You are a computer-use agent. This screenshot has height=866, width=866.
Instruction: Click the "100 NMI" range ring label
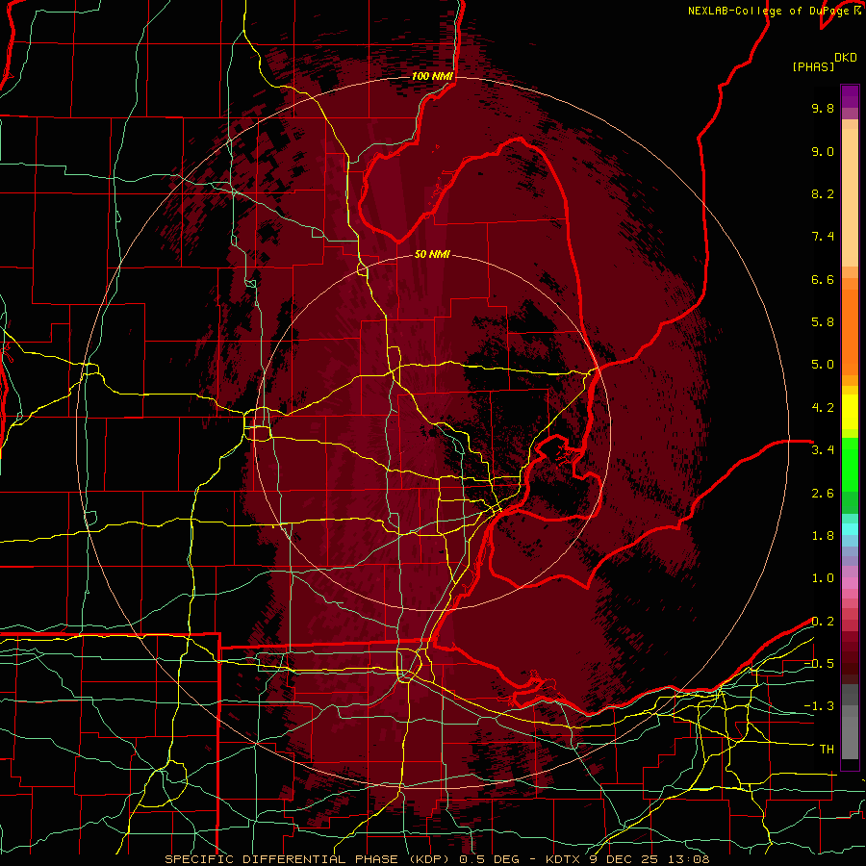click(x=432, y=76)
